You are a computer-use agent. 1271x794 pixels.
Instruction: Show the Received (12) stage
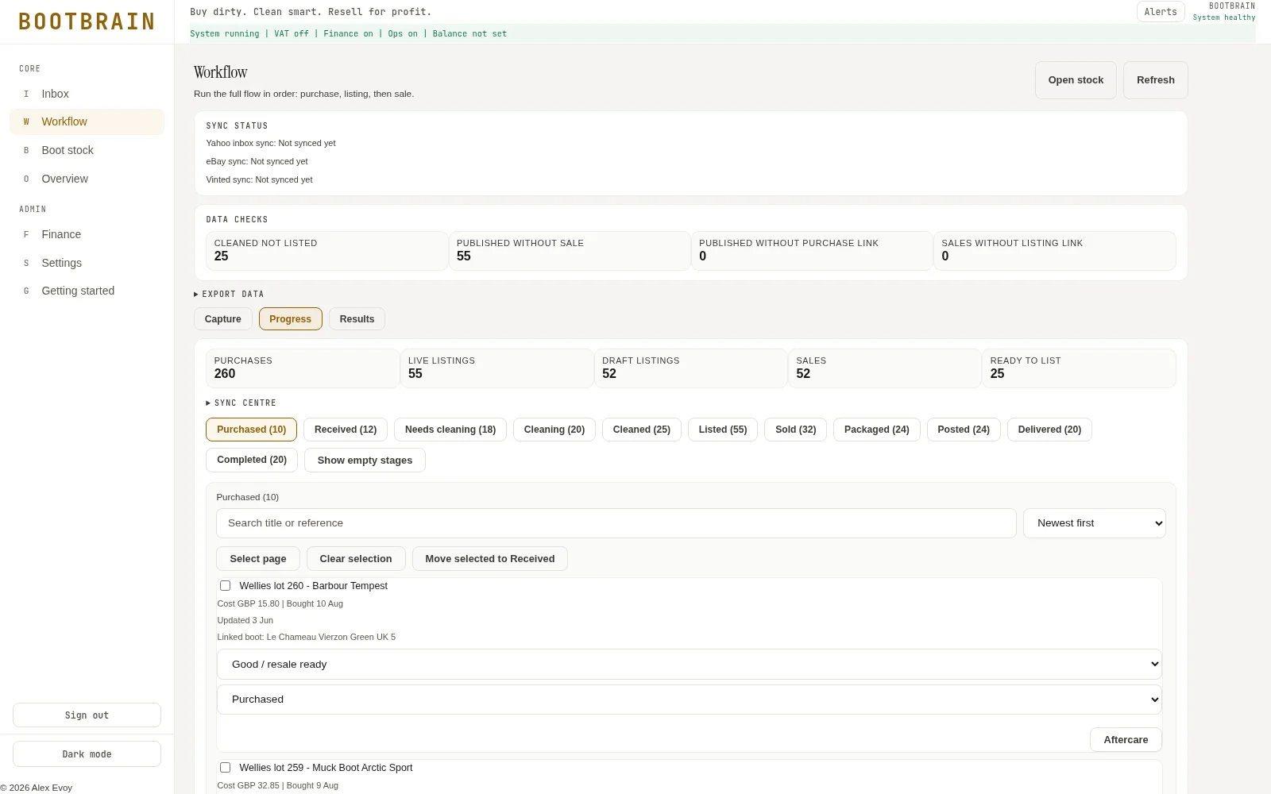(x=346, y=430)
